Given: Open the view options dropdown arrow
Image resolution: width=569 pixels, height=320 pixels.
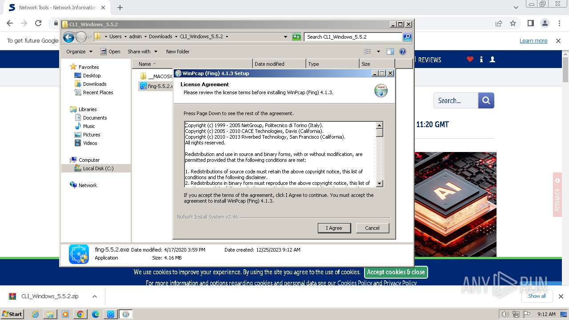Looking at the screenshot, I should click(378, 52).
